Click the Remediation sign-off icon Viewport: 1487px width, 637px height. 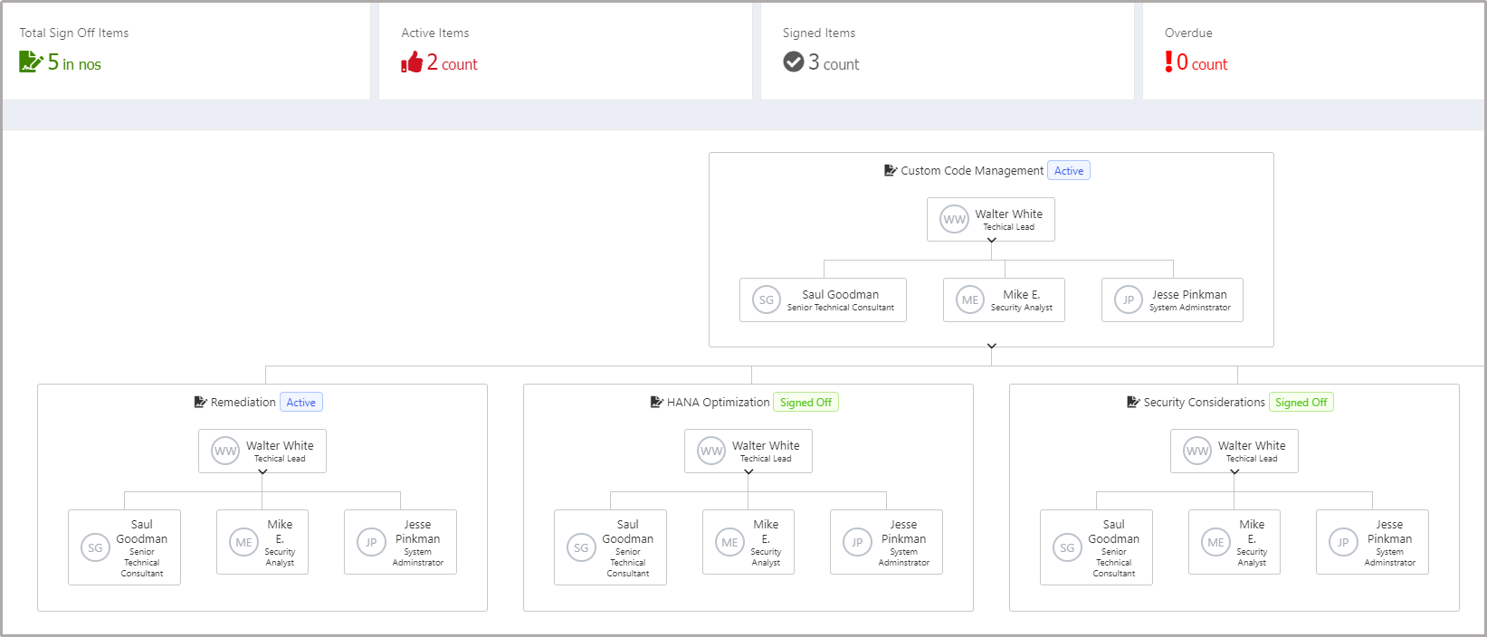pos(201,402)
